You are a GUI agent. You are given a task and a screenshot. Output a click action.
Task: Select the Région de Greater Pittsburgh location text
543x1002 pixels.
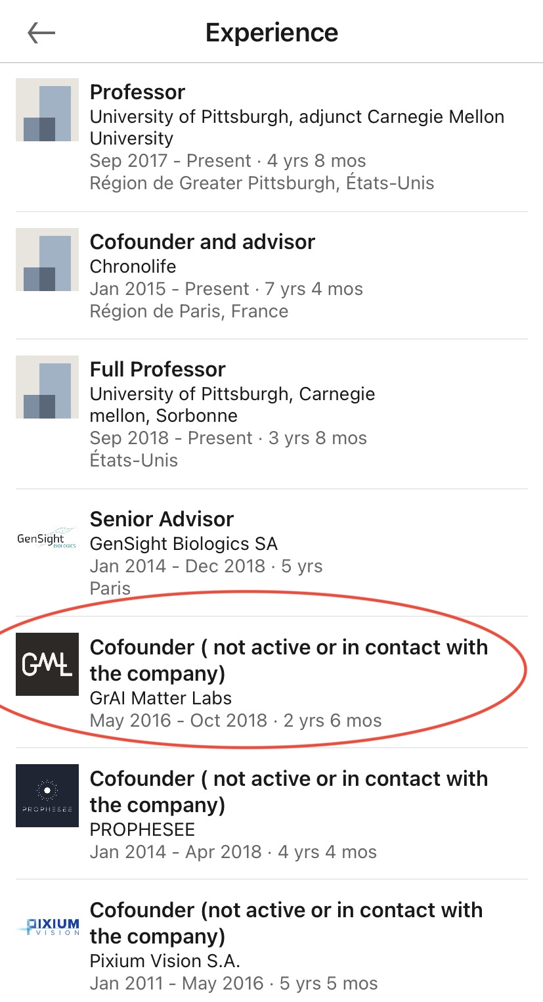(262, 183)
